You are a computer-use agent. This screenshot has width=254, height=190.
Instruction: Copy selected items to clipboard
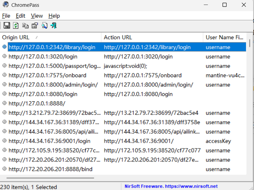(25, 25)
